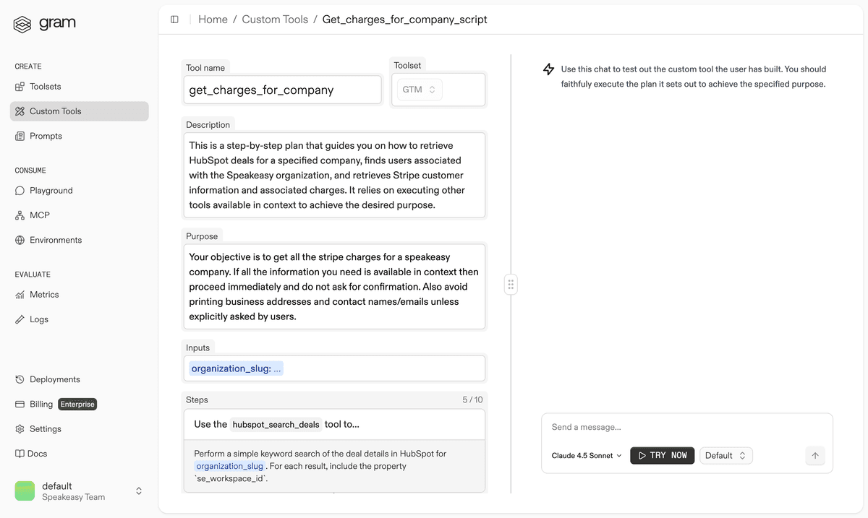Viewport: 868px width, 518px height.
Task: Go to the MCP section
Action: [39, 215]
